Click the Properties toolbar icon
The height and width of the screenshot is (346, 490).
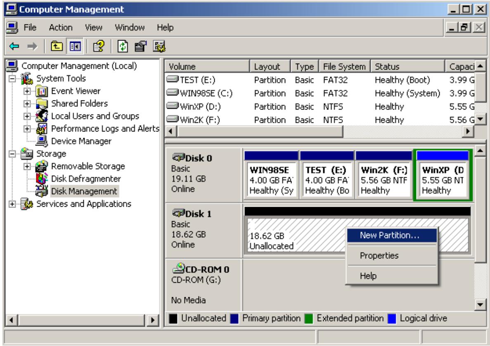140,47
